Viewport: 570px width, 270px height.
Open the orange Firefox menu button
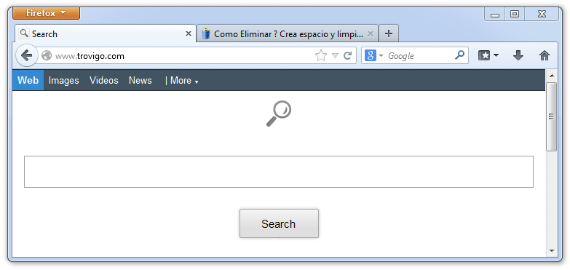coord(46,13)
